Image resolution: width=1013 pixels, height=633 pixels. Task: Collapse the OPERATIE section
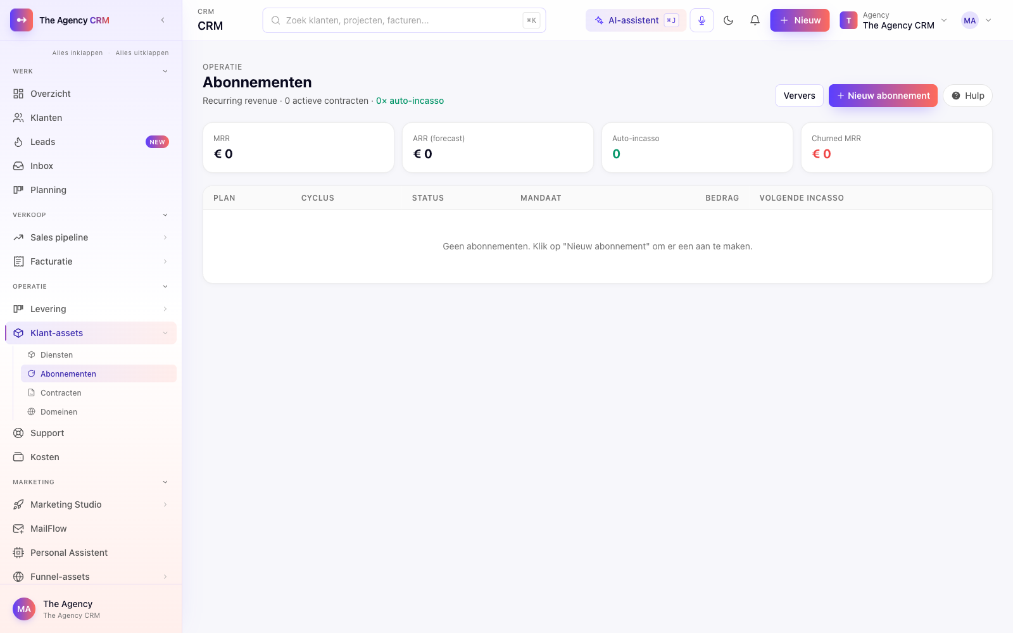tap(165, 287)
